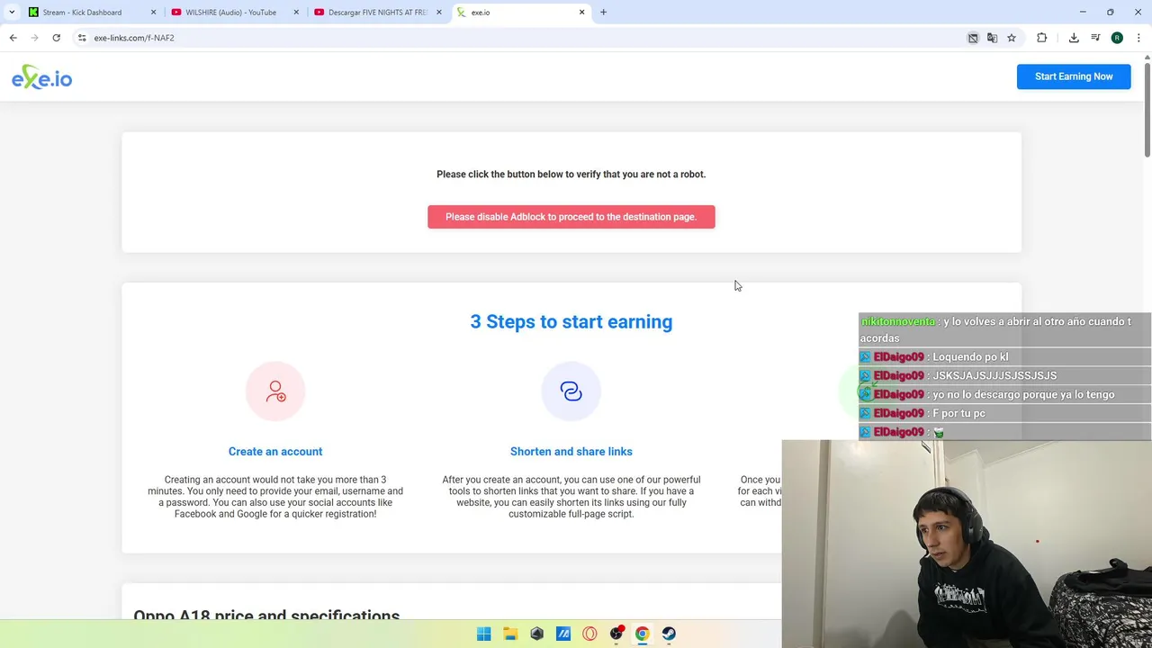Screen dimensions: 1152x648
Task: Open Chrome three-dot menu
Action: [x=1138, y=38]
